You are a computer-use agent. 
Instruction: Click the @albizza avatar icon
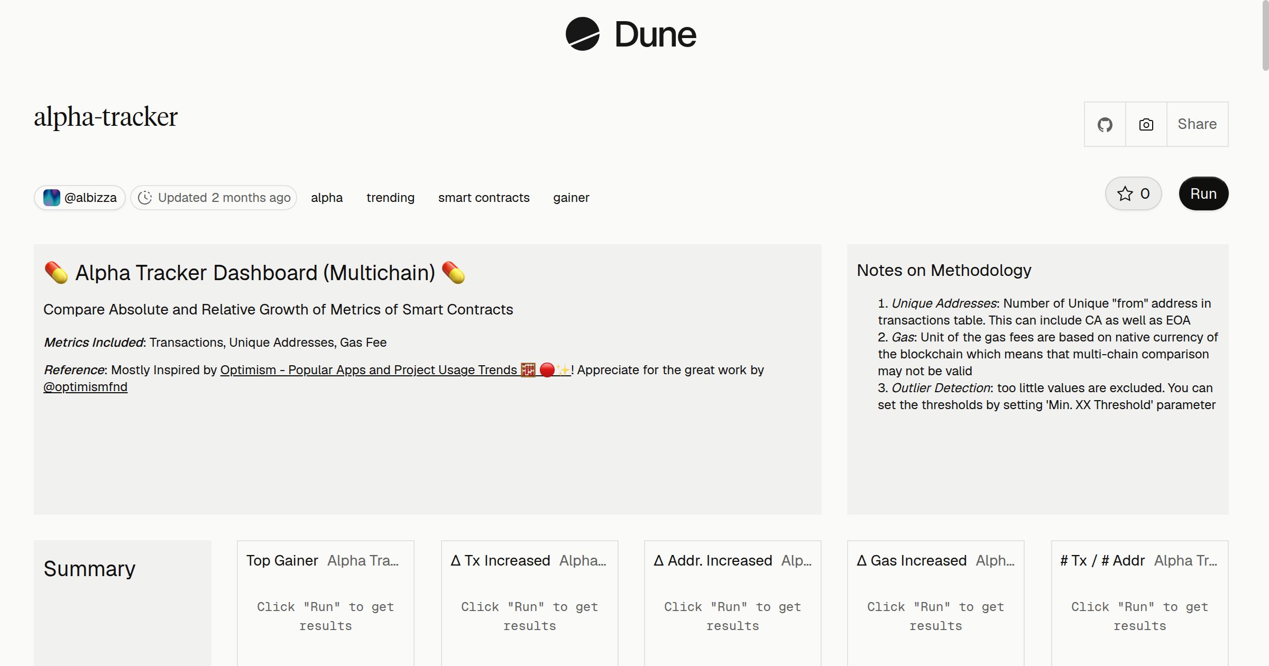[51, 198]
